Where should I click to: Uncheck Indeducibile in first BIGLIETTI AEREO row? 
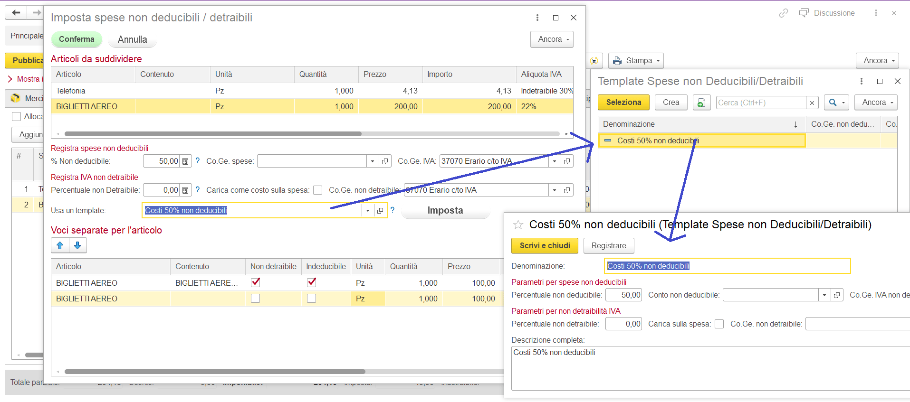click(x=312, y=282)
